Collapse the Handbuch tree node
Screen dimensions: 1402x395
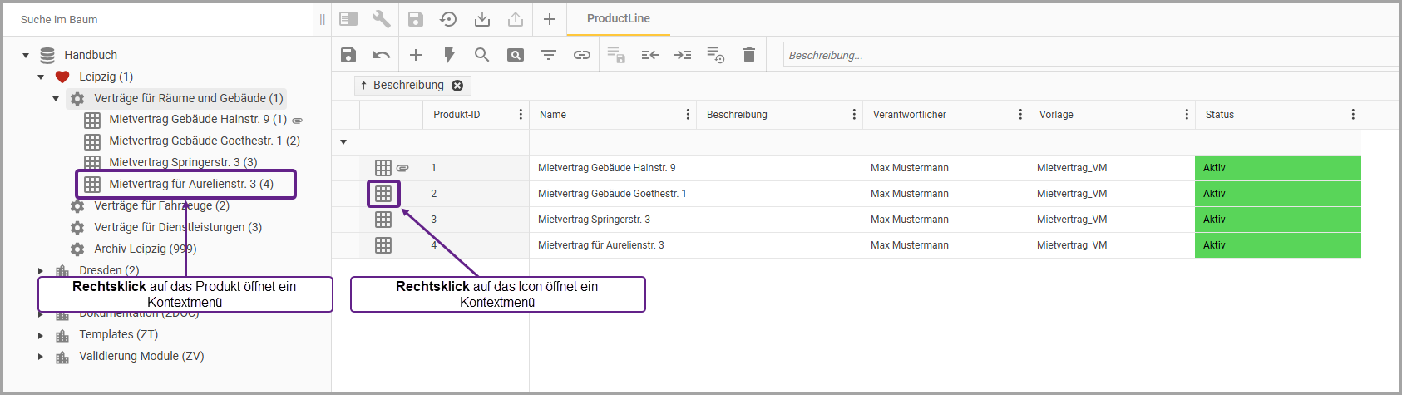[x=26, y=56]
